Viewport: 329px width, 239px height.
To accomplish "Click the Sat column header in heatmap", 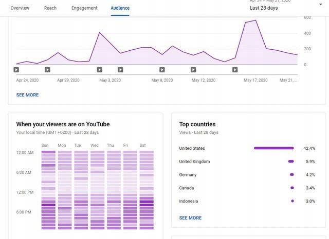I will (143, 145).
